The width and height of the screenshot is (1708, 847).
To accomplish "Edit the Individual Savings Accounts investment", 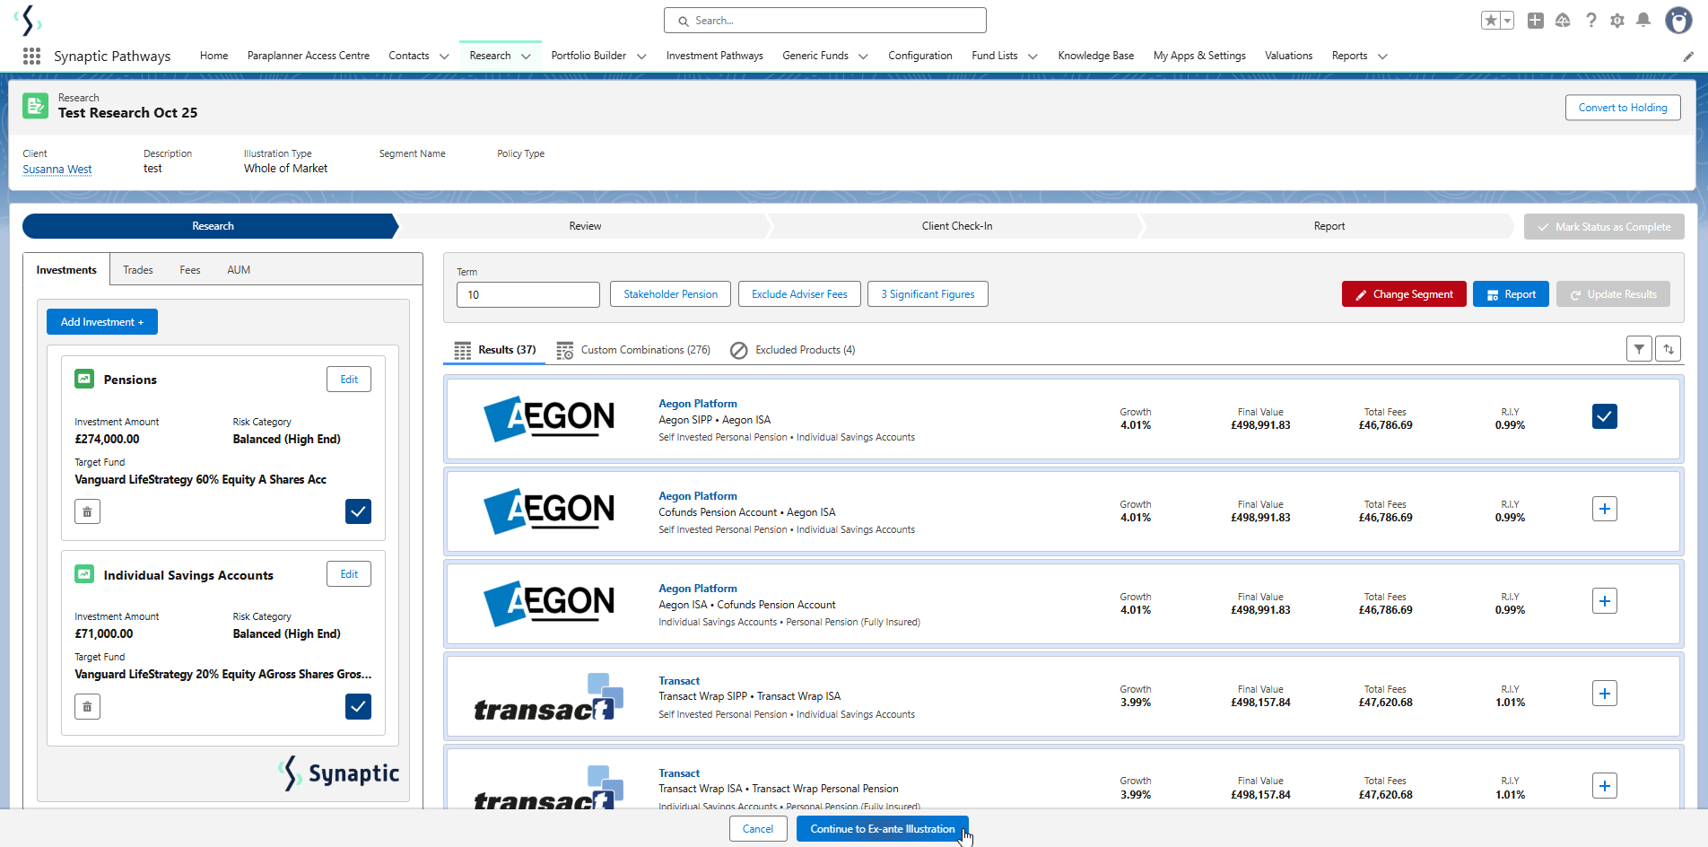I will (x=349, y=574).
